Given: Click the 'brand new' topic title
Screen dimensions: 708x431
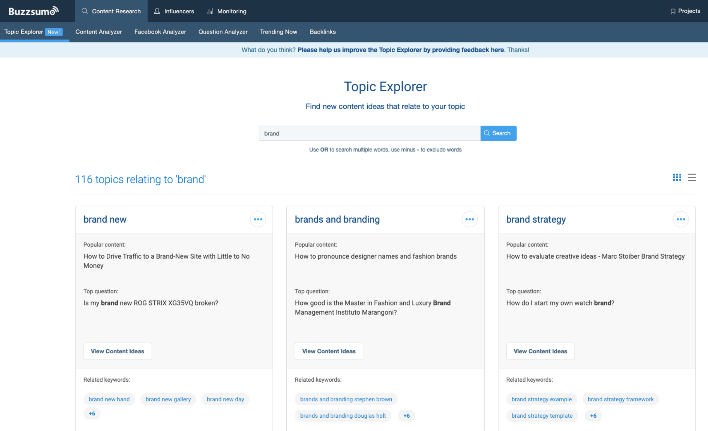Looking at the screenshot, I should pyautogui.click(x=105, y=219).
